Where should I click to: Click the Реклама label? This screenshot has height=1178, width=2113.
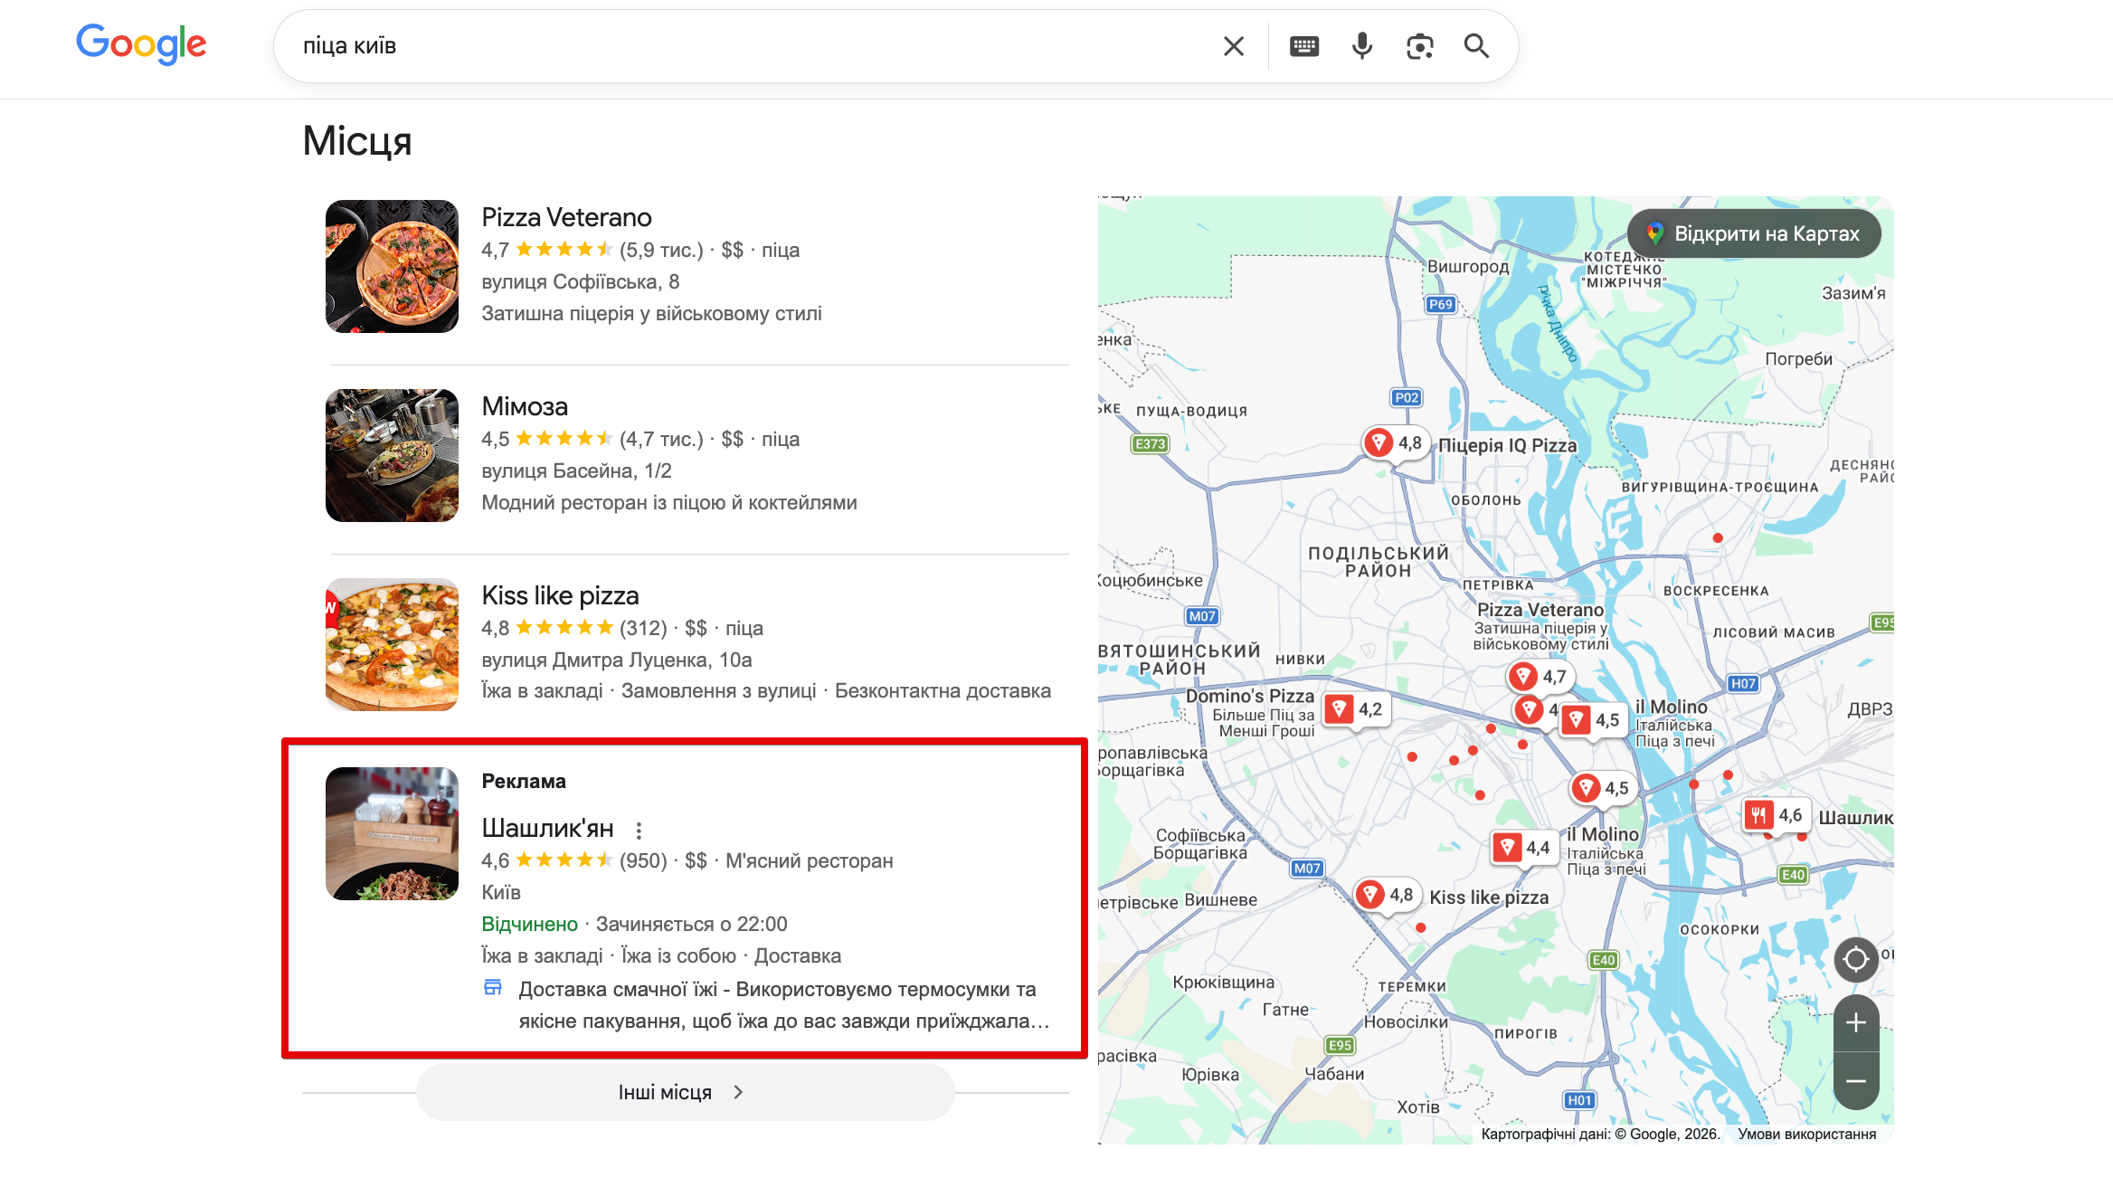click(x=524, y=781)
